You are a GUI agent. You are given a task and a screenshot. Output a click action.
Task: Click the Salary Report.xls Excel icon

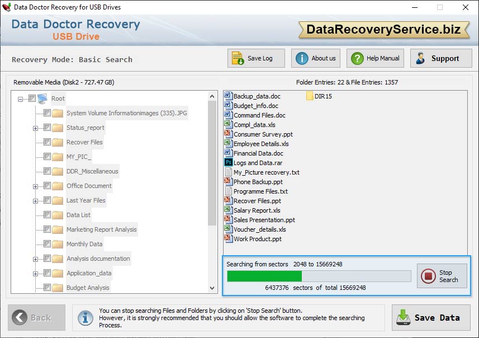click(228, 210)
